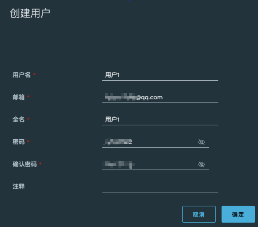
Task: Toggle visibility of the 密码 field
Action: [201, 142]
